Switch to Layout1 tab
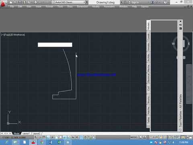 (x=26, y=133)
